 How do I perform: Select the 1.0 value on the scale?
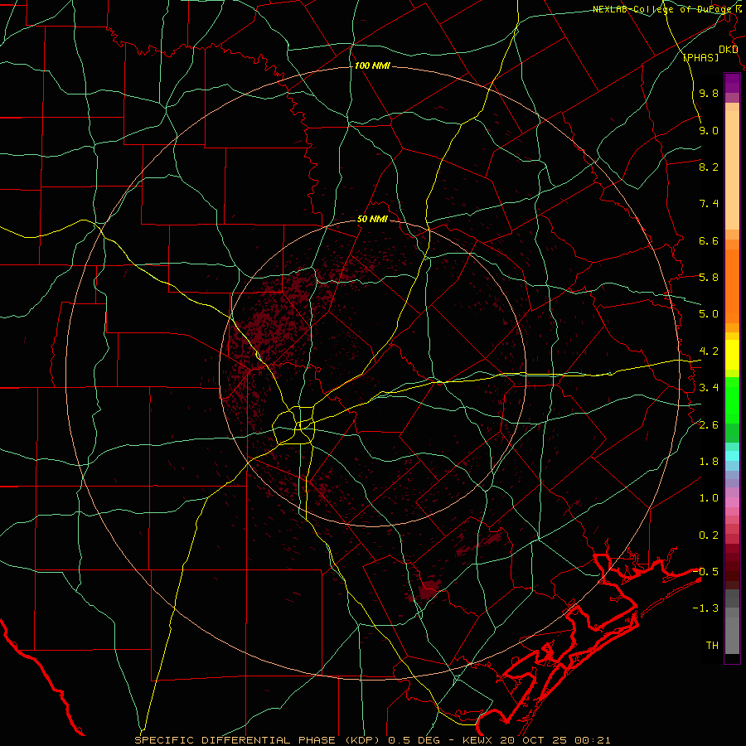pos(709,498)
